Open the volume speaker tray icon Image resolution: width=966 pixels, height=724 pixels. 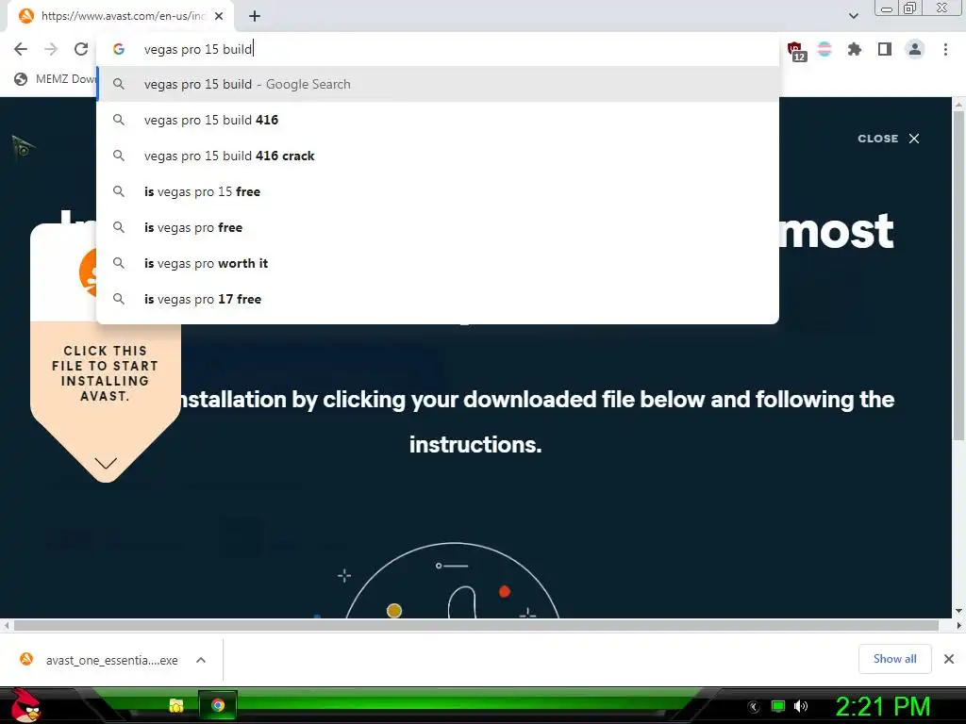point(801,706)
